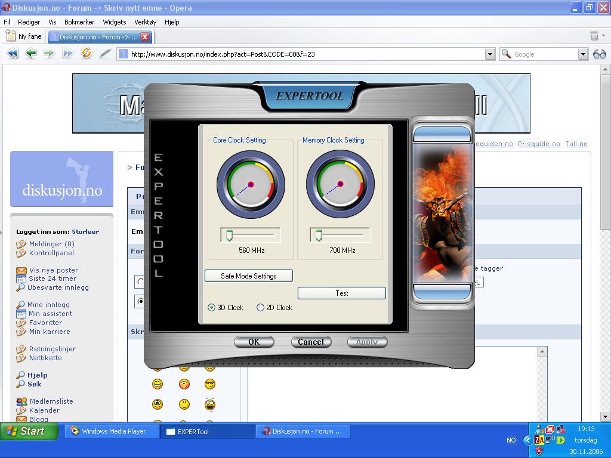Screen dimensions: 611x458
Task: Open the Rediger menu
Action: click(x=29, y=22)
